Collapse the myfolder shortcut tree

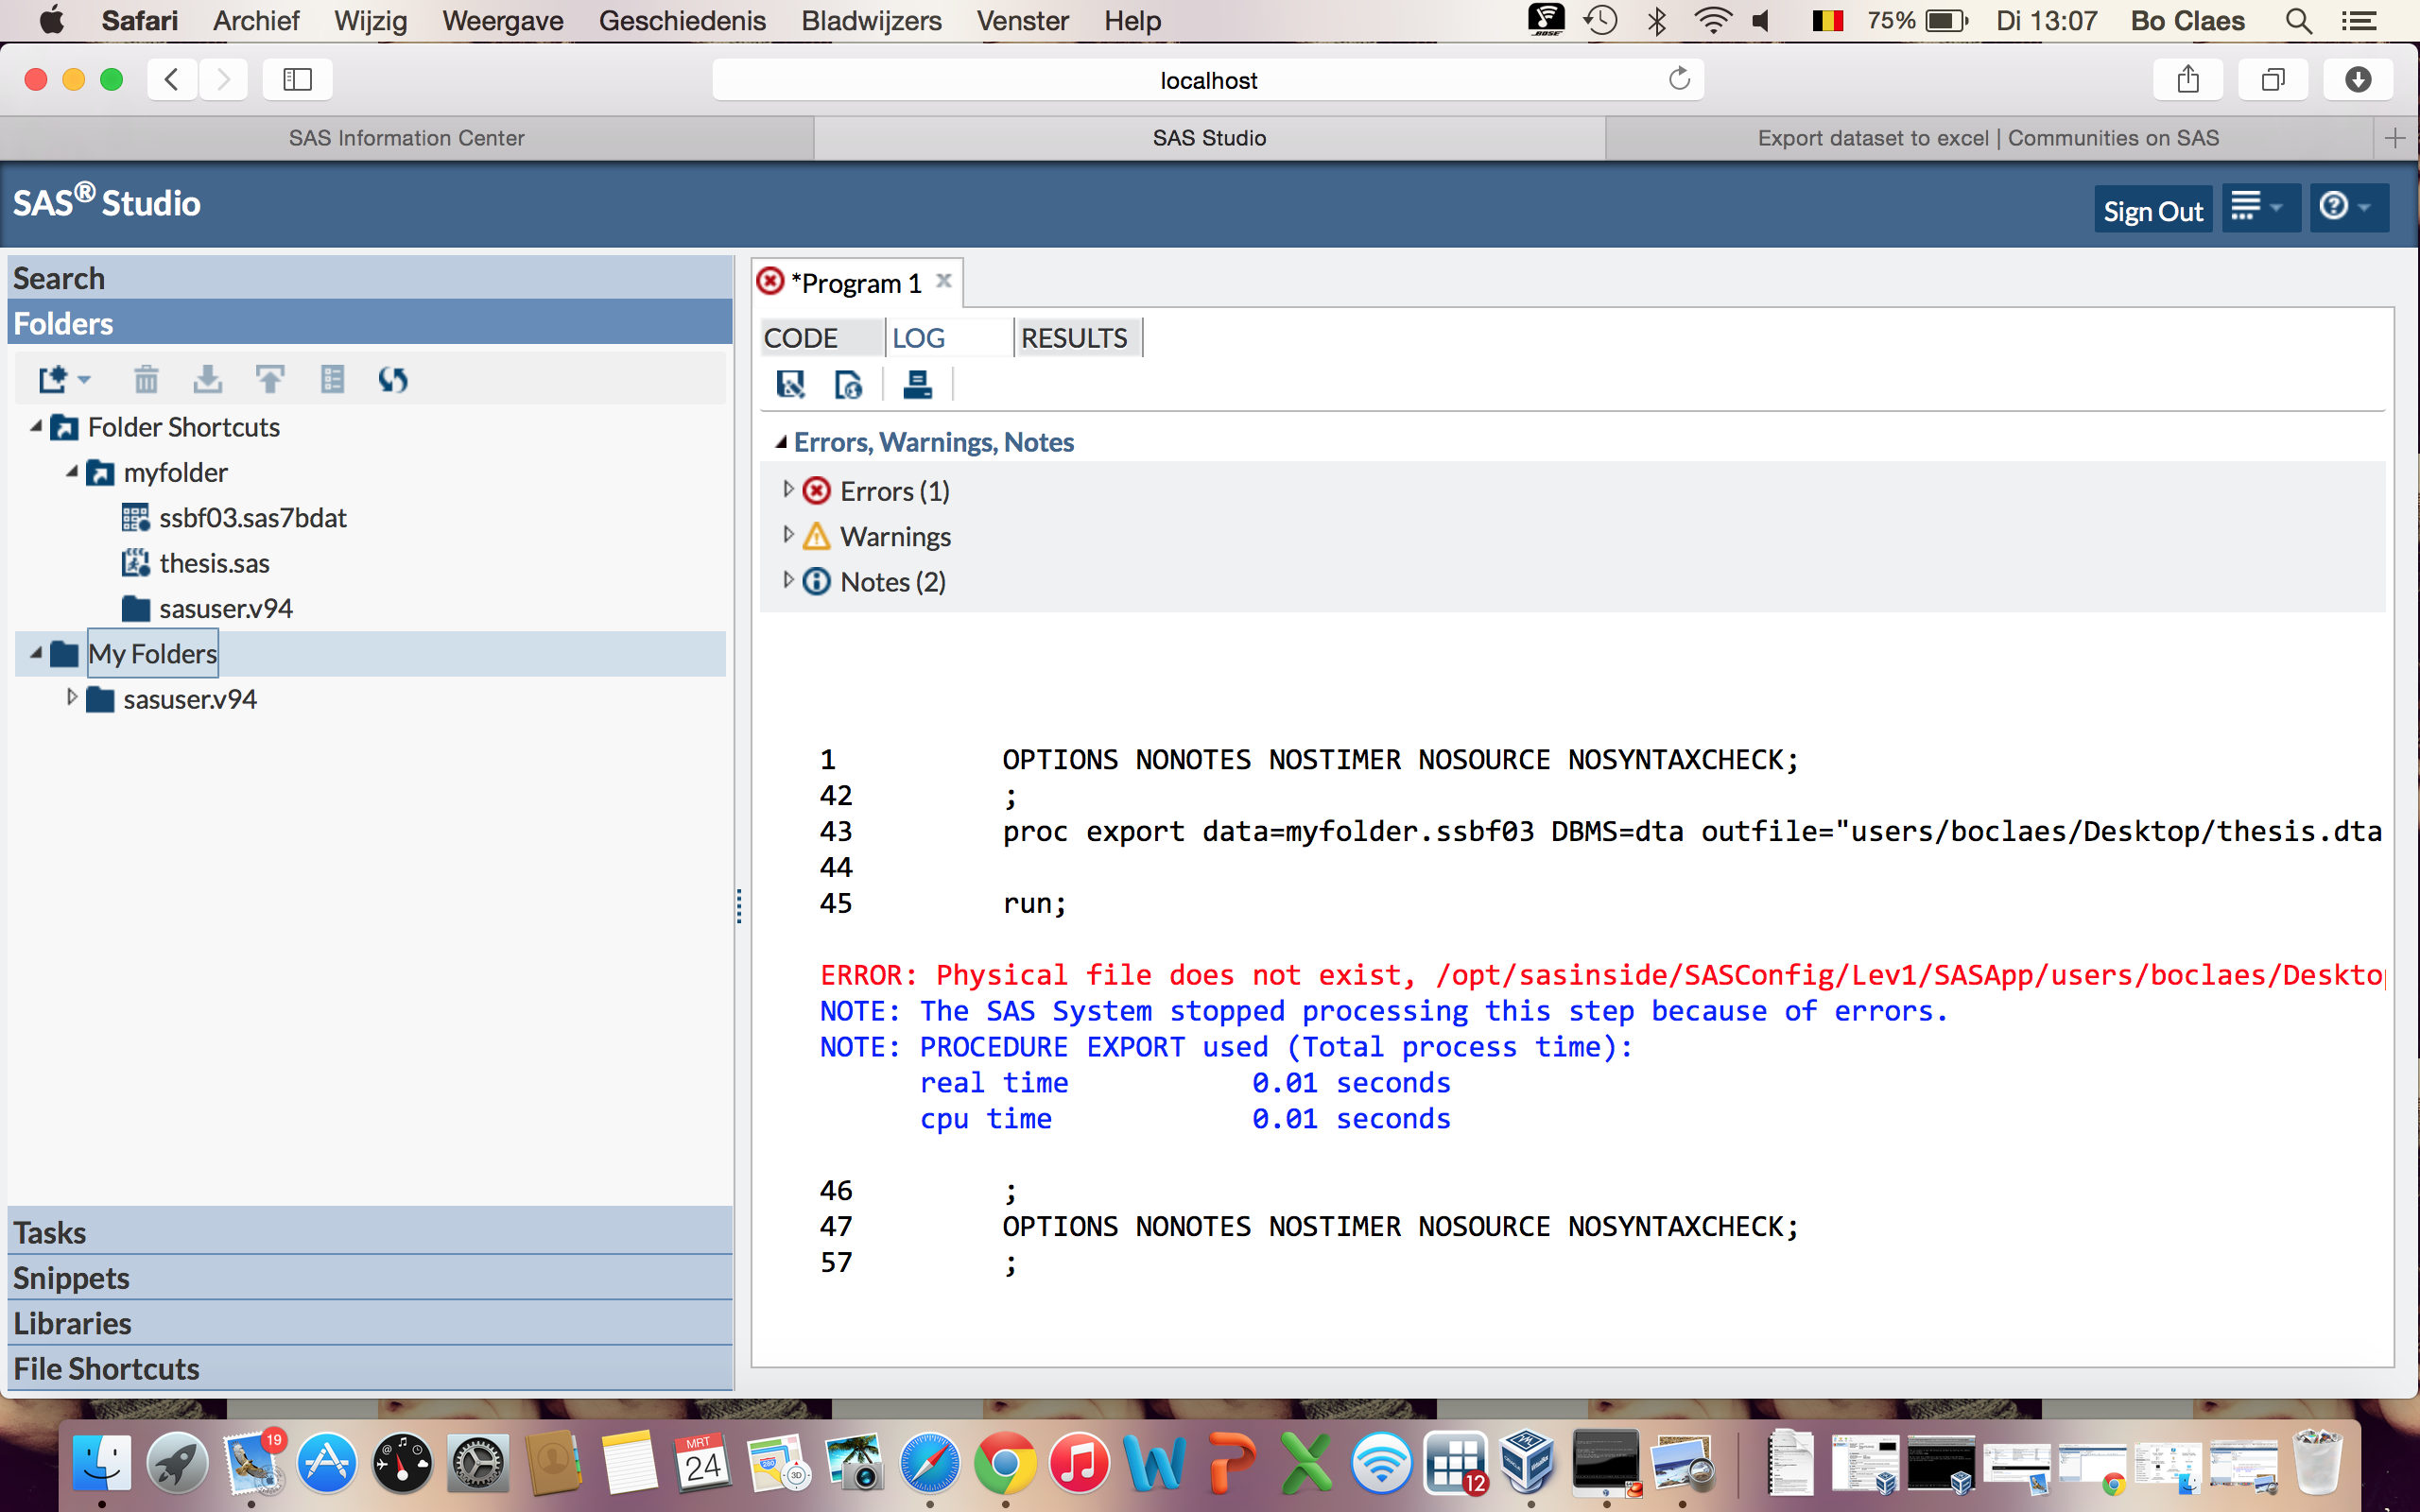[x=72, y=472]
